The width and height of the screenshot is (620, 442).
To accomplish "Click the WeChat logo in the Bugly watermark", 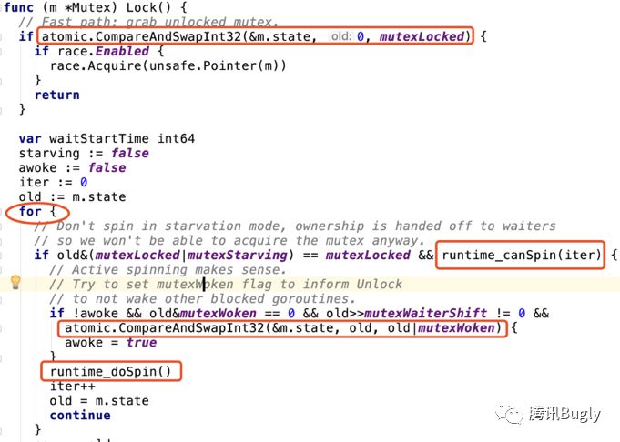I will pos(509,414).
